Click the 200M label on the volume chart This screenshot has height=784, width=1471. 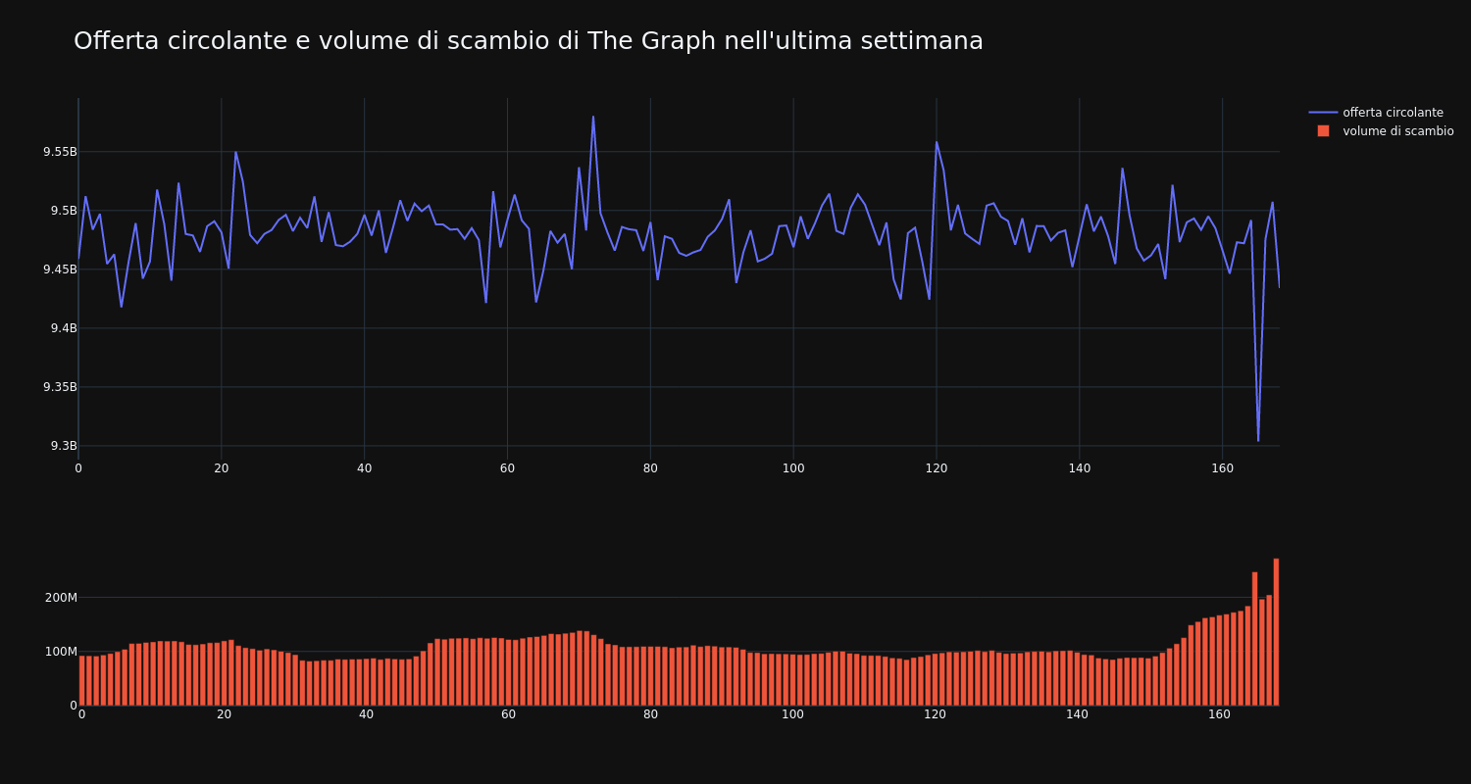pyautogui.click(x=61, y=598)
